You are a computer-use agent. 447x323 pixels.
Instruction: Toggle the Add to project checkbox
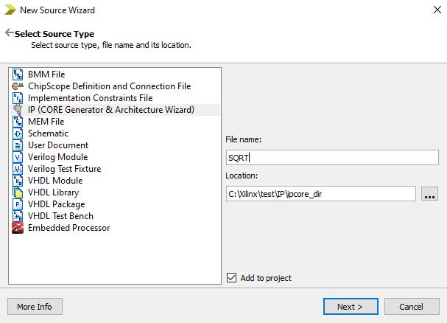coord(232,278)
